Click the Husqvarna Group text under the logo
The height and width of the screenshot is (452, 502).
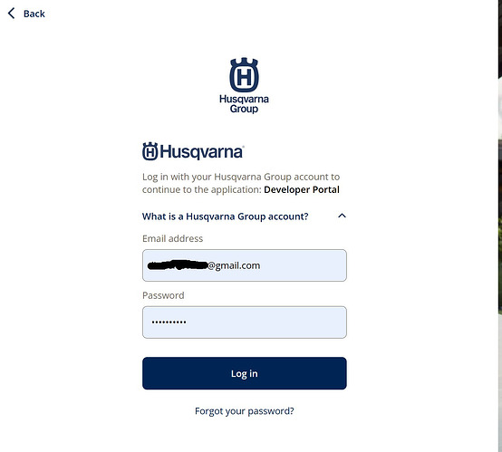coord(244,104)
